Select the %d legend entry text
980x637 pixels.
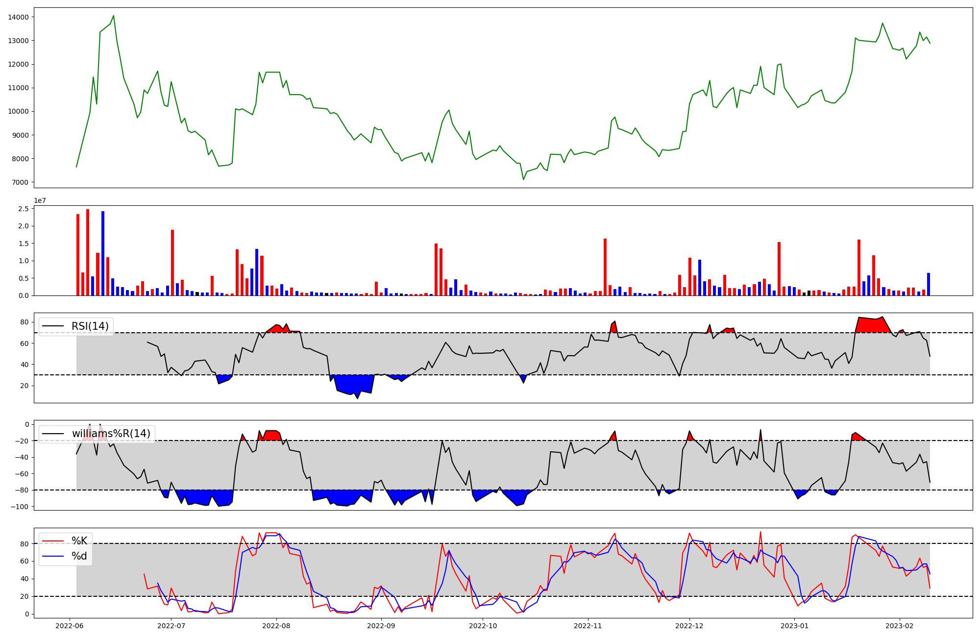pos(79,556)
